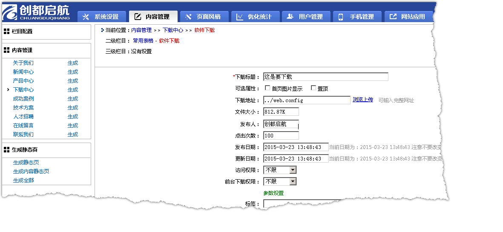The width and height of the screenshot is (503, 232).
Task: Focus the 发布人 input field
Action: pos(281,124)
